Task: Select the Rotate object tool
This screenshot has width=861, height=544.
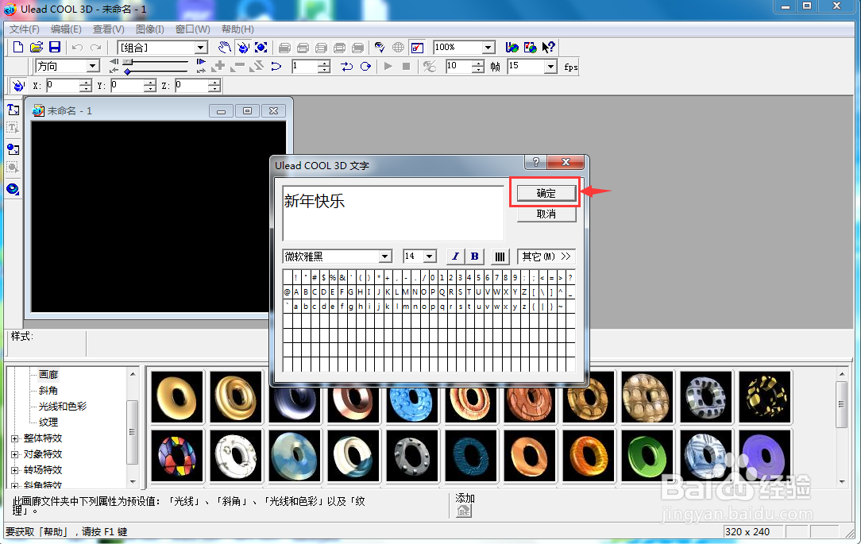Action: [243, 47]
